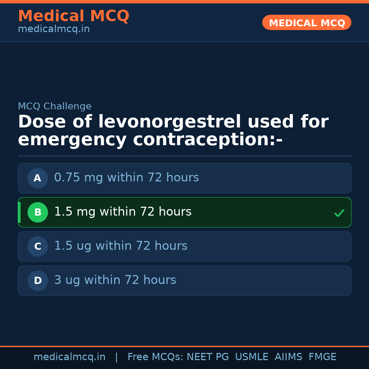Click the circular A option badge

[38, 178]
